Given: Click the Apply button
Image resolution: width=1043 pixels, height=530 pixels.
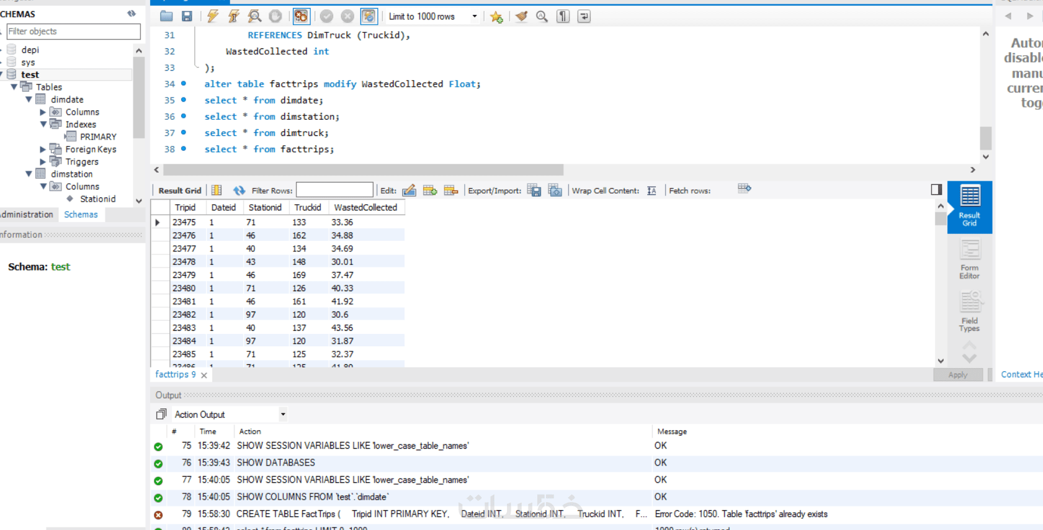Looking at the screenshot, I should pyautogui.click(x=957, y=375).
